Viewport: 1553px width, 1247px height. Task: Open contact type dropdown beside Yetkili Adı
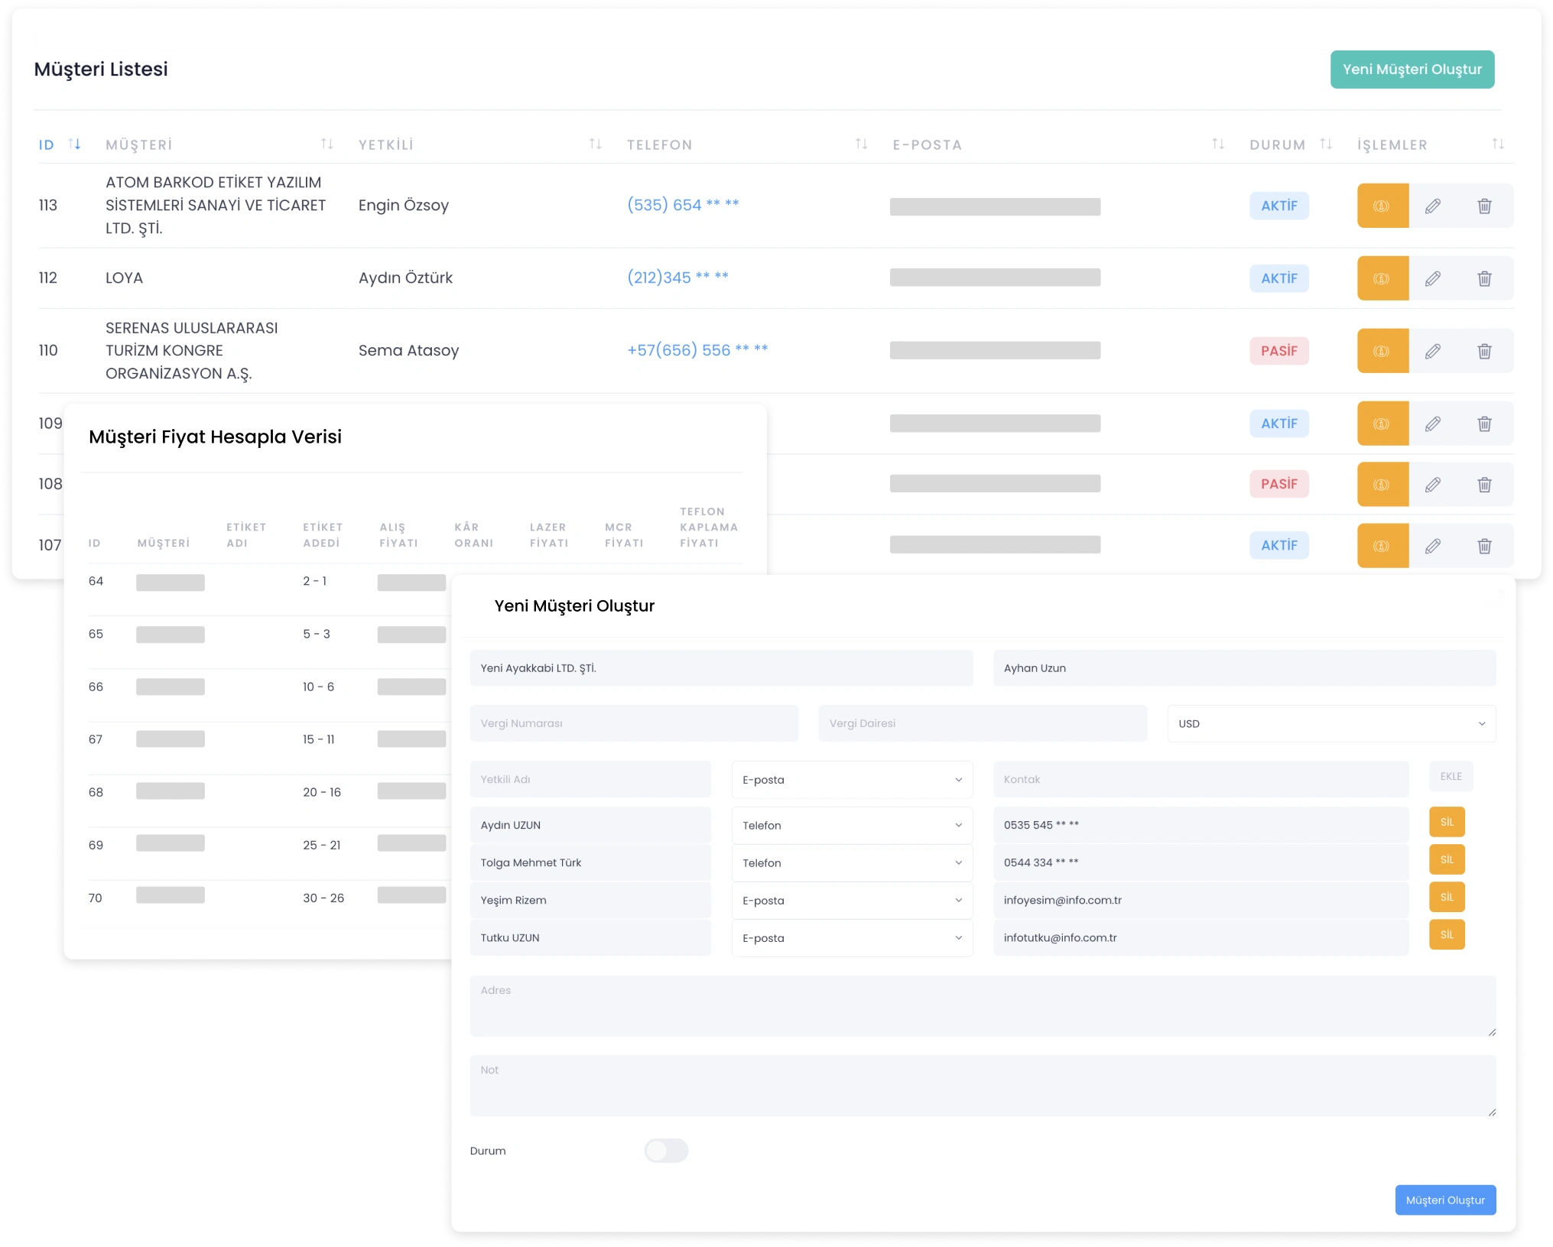coord(852,779)
